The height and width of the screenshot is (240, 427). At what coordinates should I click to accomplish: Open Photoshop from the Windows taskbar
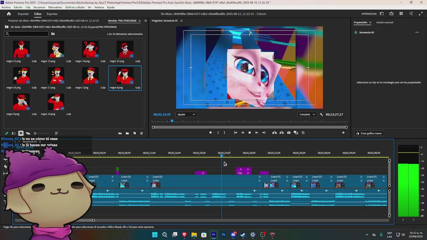click(x=224, y=235)
